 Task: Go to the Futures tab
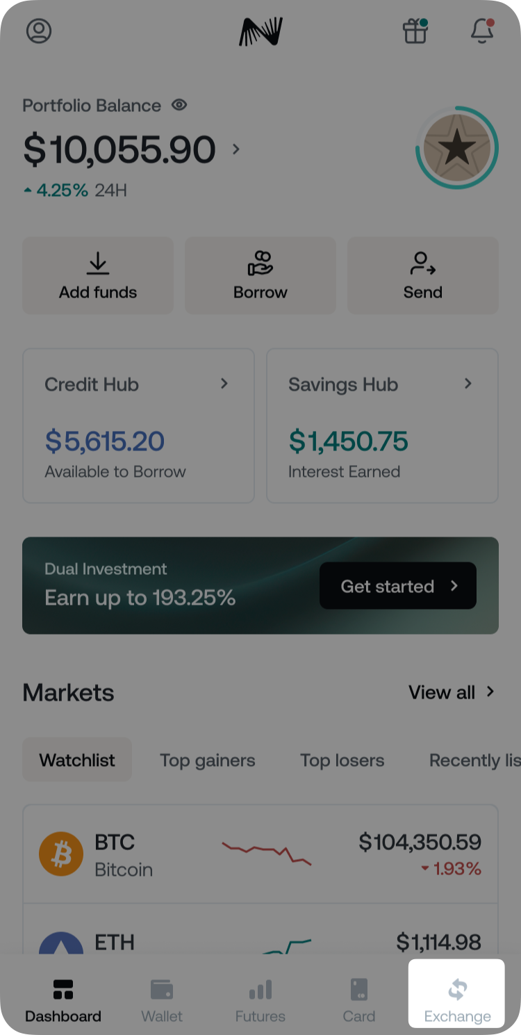[x=260, y=1001]
